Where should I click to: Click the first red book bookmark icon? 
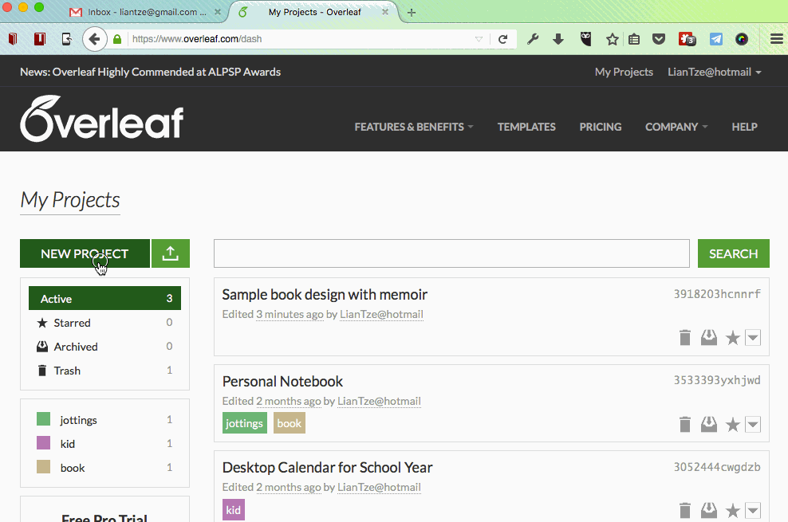13,38
